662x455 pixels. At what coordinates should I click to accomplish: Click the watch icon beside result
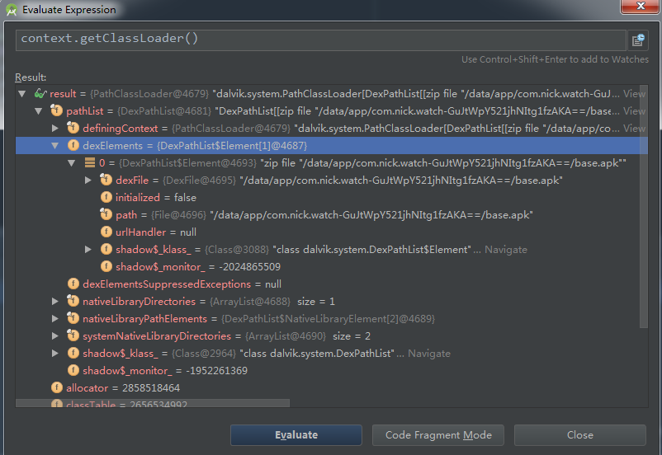39,94
